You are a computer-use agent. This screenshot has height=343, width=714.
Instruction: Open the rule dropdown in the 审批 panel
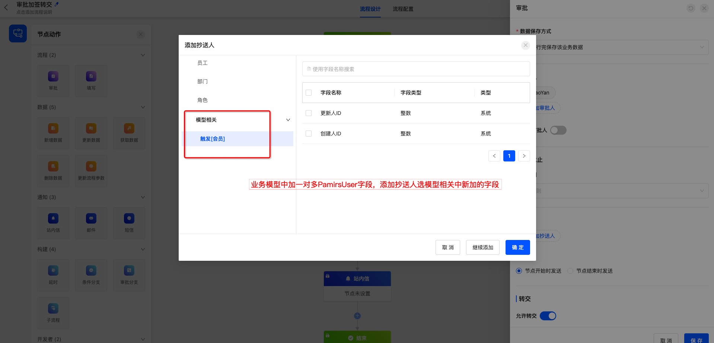(x=622, y=191)
